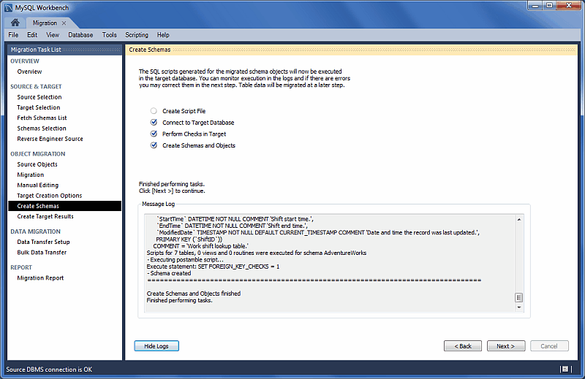Click the message log scrollbar down arrow
Image resolution: width=585 pixels, height=379 pixels.
pos(519,307)
